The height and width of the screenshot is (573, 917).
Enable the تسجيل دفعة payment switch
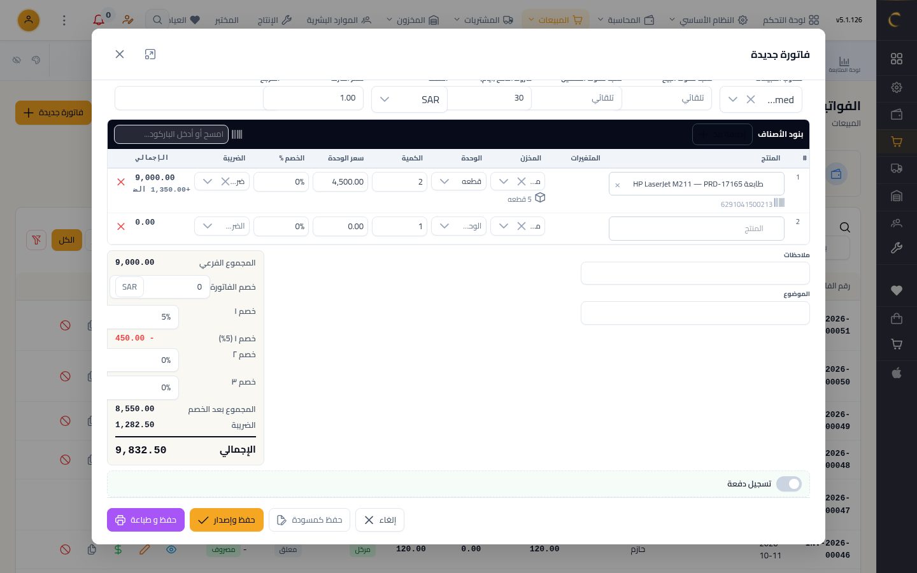(789, 484)
